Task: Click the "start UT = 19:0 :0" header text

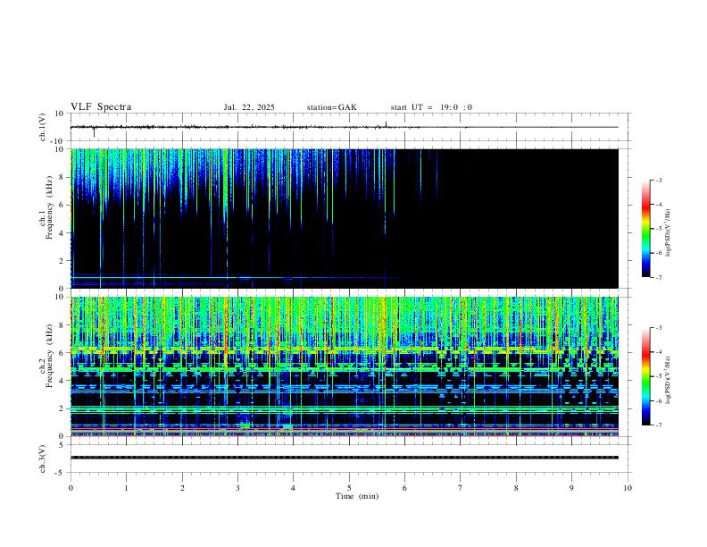Action: (431, 107)
